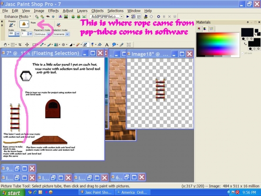Select the Dropper tool
This screenshot has width=261, height=196.
(42, 45)
